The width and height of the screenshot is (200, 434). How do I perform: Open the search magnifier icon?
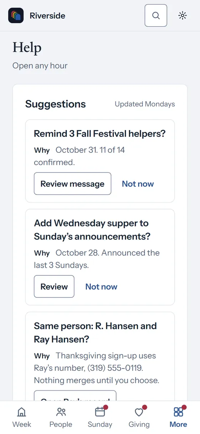(x=156, y=15)
